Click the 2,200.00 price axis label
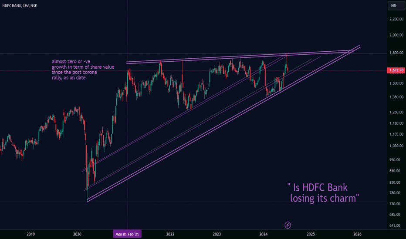 (x=396, y=19)
